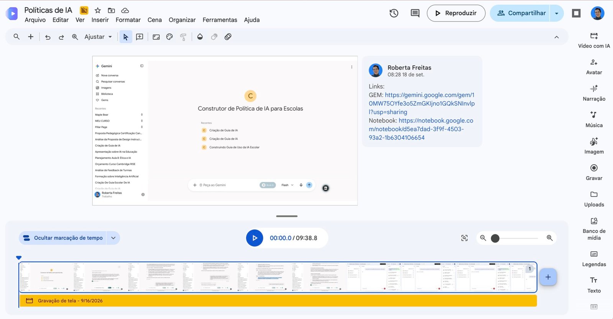
Task: Open the Uploads sidebar panel
Action: point(594,199)
